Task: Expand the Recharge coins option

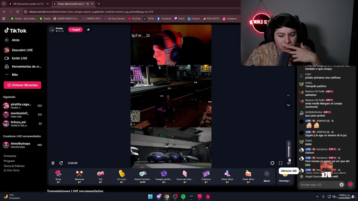Action: click(x=285, y=181)
